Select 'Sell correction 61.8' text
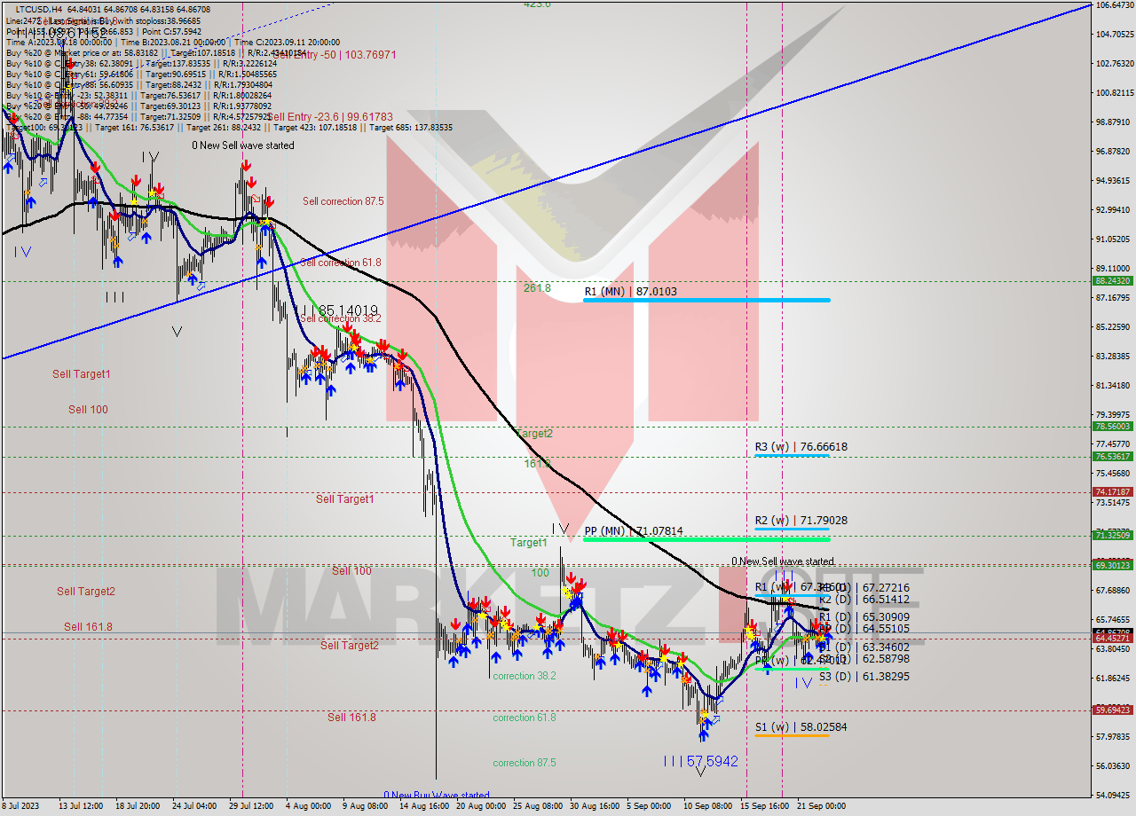Viewport: 1136px width, 816px height. pos(340,263)
